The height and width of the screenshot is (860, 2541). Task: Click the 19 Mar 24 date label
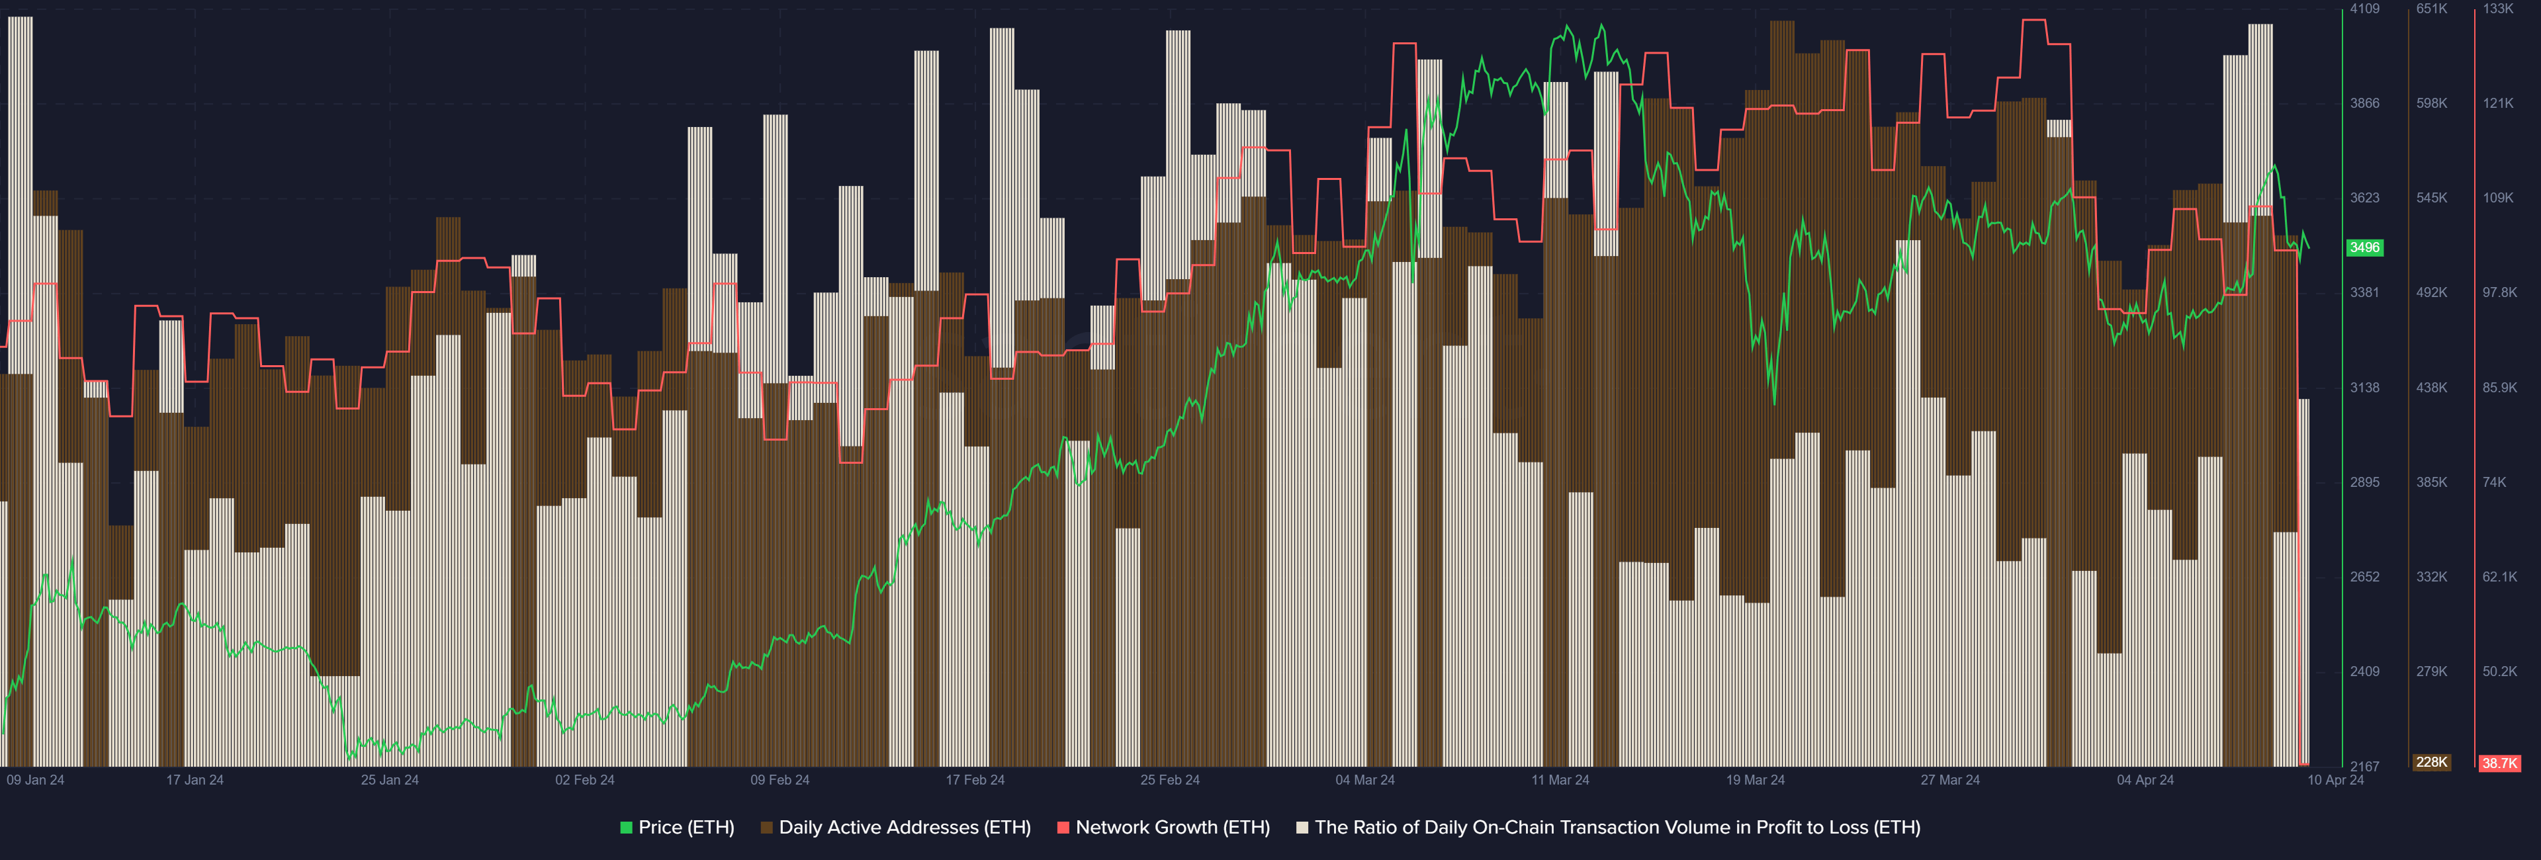click(1755, 780)
